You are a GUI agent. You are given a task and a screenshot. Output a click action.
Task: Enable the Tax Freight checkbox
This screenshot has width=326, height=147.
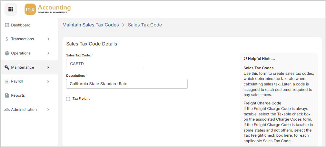coord(68,99)
